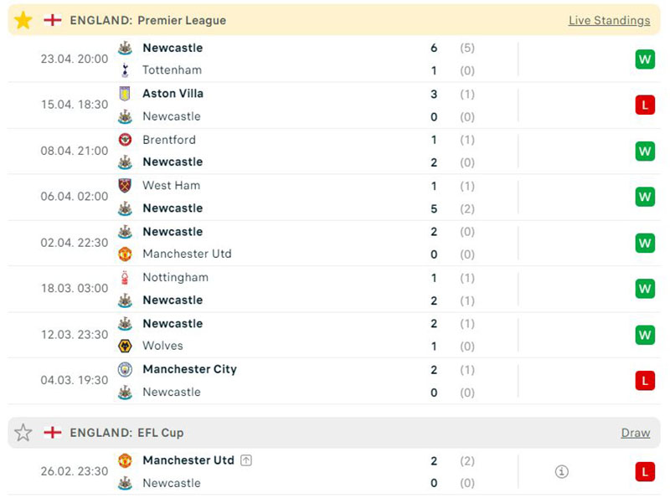Click the Wolves club crest
The width and height of the screenshot is (670, 498).
pyautogui.click(x=125, y=346)
